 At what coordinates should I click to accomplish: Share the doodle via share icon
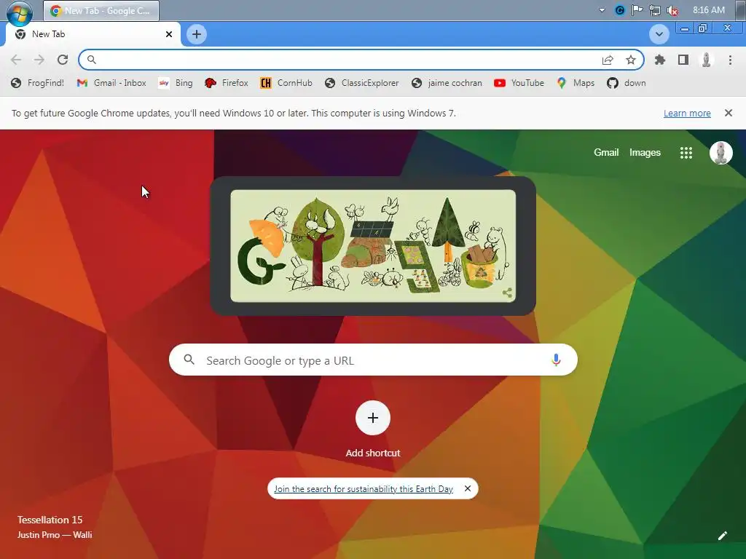[x=507, y=293]
